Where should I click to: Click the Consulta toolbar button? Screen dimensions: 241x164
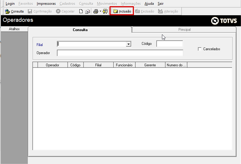(x=14, y=11)
